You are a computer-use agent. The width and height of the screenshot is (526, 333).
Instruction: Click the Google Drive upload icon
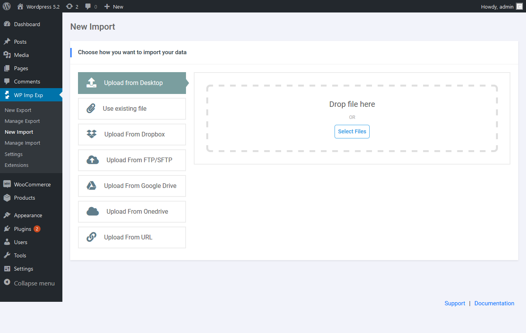[x=92, y=186]
